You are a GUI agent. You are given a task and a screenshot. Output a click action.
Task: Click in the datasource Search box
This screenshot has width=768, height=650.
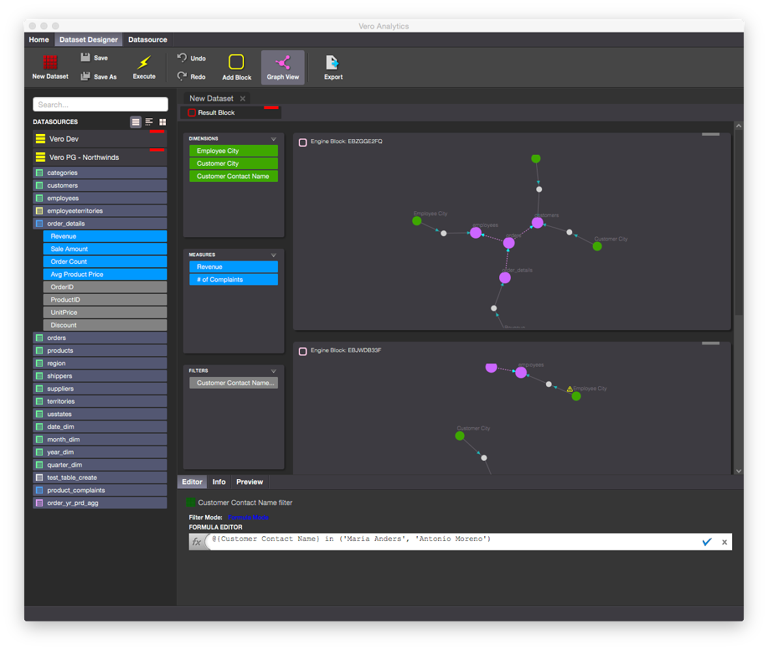[100, 104]
